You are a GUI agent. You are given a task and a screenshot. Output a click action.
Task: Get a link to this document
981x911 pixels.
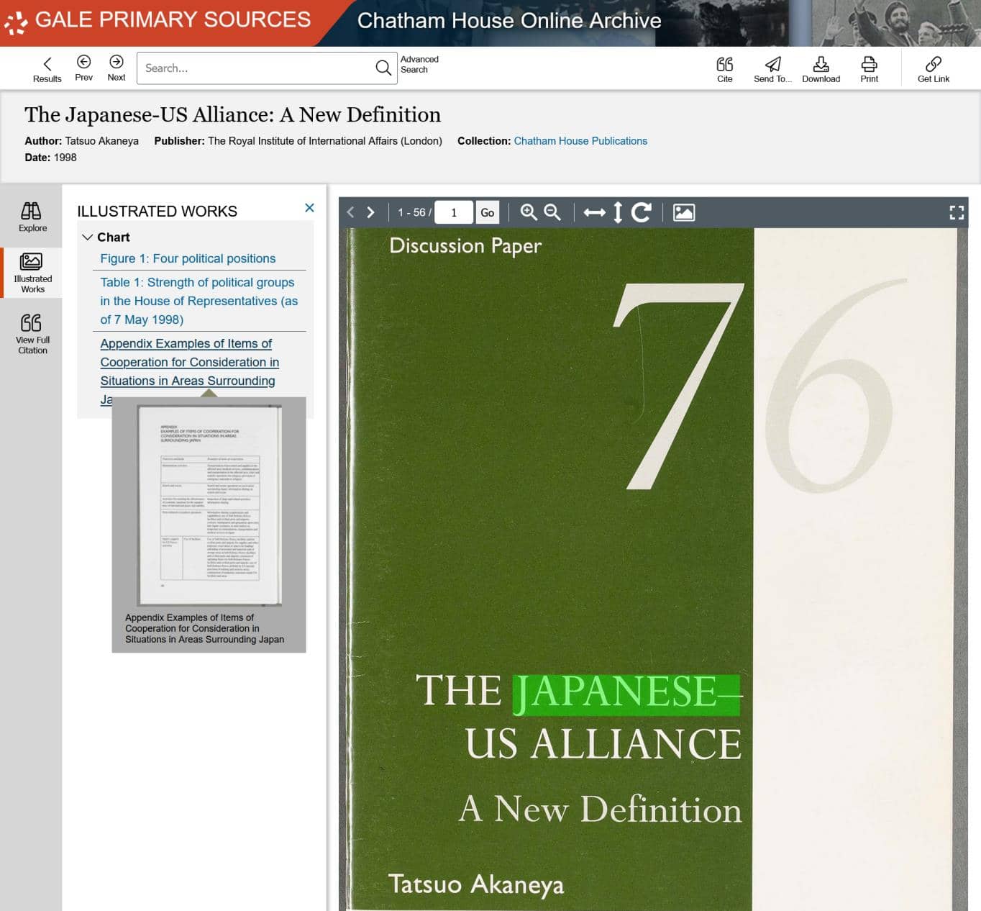point(934,69)
